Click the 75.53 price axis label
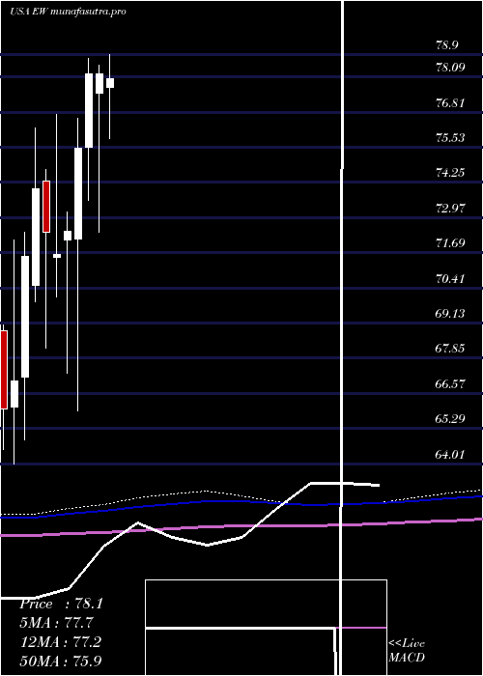 pos(451,138)
